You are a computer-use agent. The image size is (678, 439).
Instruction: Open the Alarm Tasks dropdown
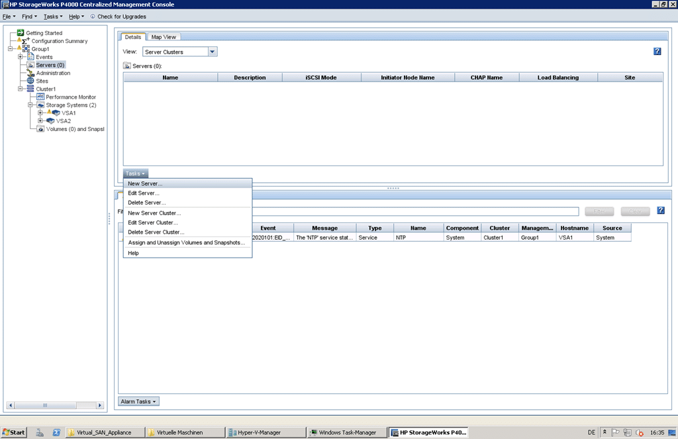[x=138, y=401]
